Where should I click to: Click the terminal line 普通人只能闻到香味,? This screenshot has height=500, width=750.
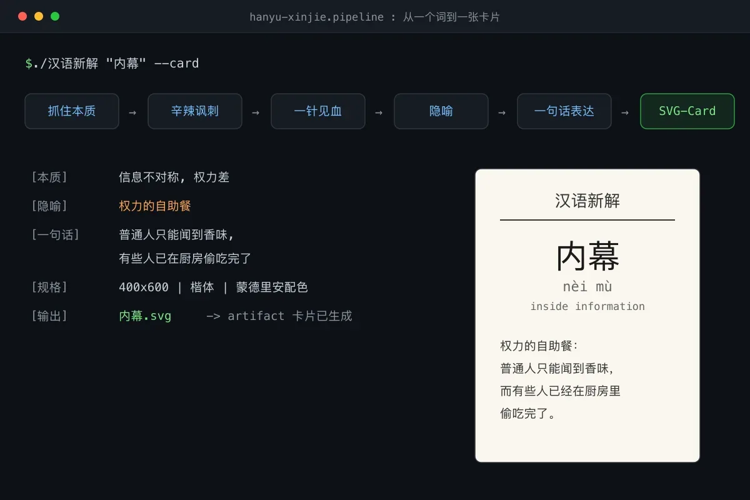point(177,235)
